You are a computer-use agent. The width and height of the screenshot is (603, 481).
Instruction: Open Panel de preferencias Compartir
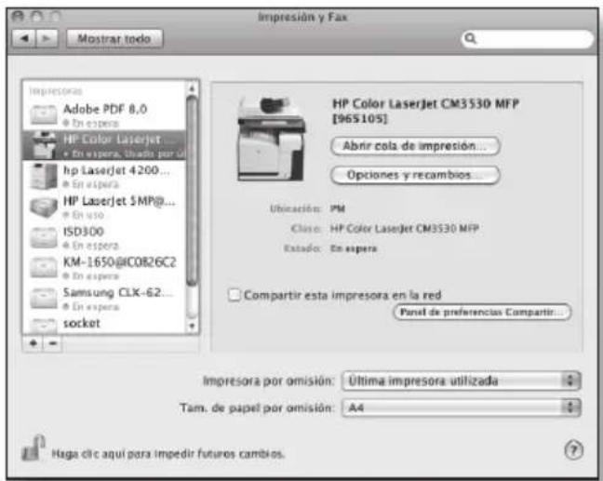pyautogui.click(x=482, y=312)
